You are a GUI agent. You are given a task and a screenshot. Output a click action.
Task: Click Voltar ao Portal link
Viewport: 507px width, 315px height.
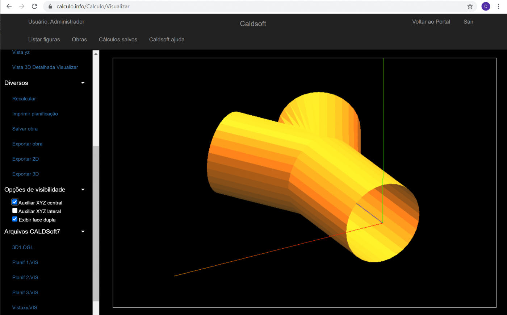tap(431, 22)
